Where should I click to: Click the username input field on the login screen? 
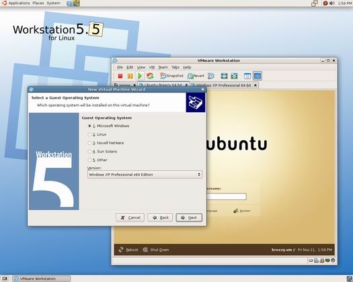pos(226,197)
